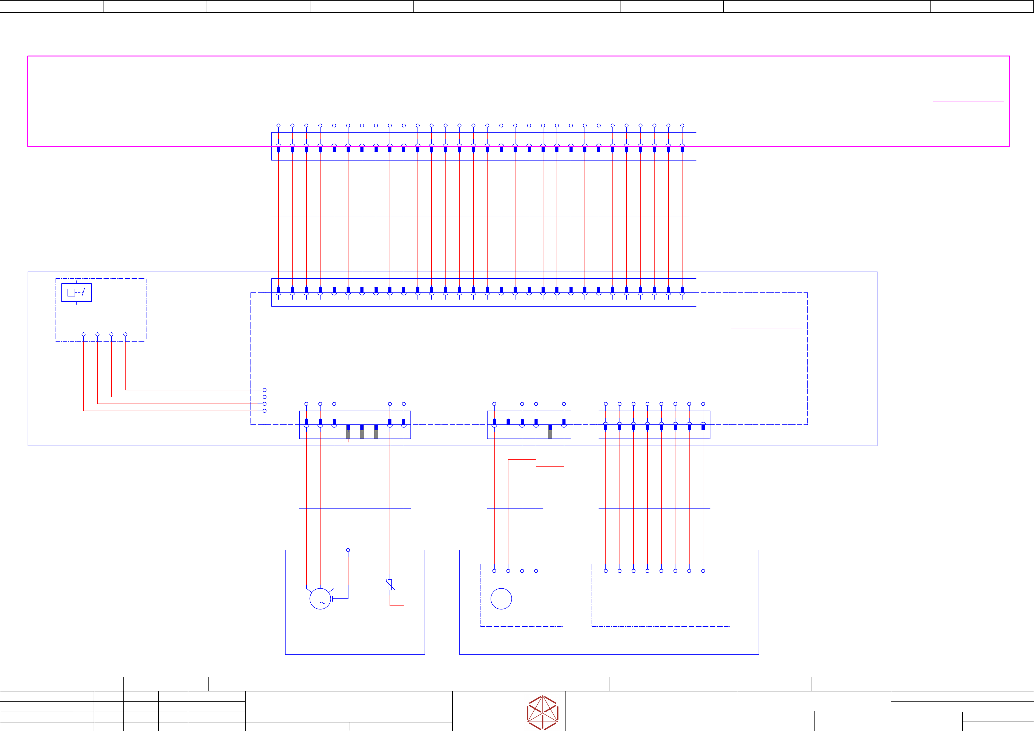
Task: Select the short magenta line inside magenta frame
Action: tap(968, 102)
